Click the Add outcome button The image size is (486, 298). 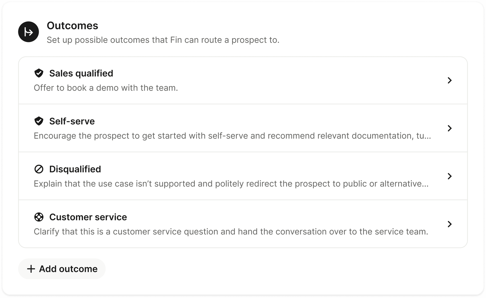(x=62, y=269)
